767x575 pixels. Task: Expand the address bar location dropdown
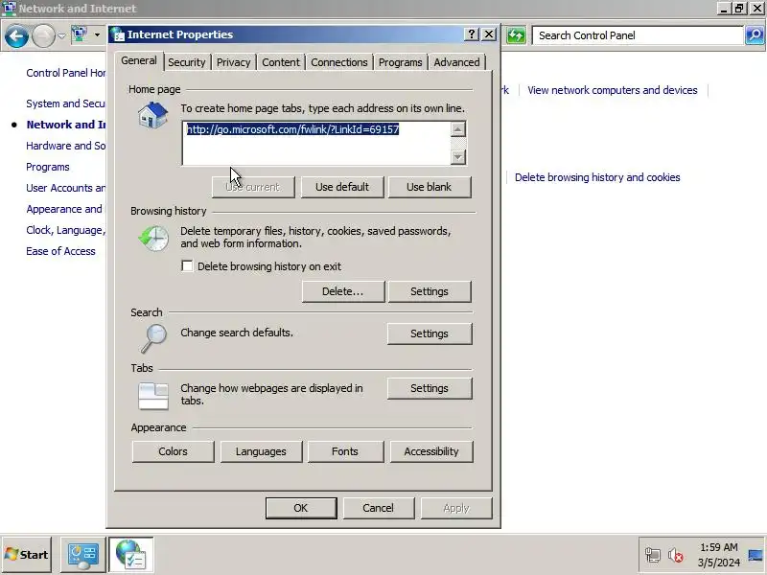pyautogui.click(x=97, y=35)
